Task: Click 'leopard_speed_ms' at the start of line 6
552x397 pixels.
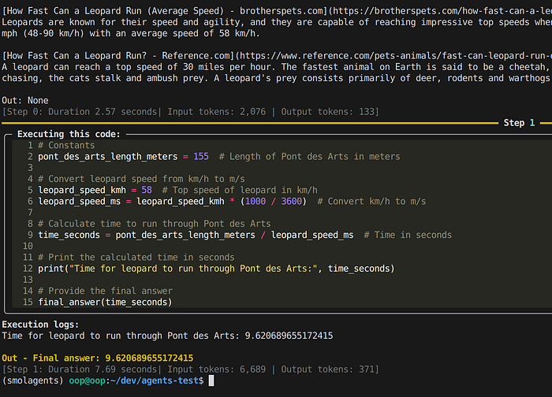Action: 79,202
